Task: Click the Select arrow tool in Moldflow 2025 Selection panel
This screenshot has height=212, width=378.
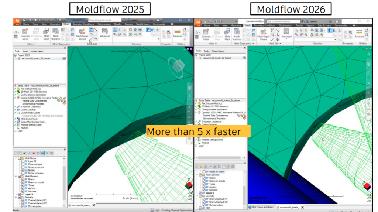Action: pyautogui.click(x=115, y=30)
